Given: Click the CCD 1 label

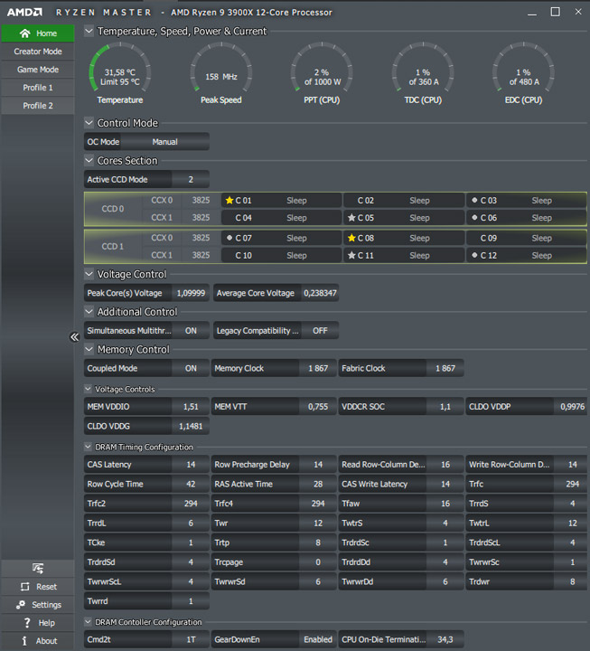Looking at the screenshot, I should pyautogui.click(x=113, y=247).
